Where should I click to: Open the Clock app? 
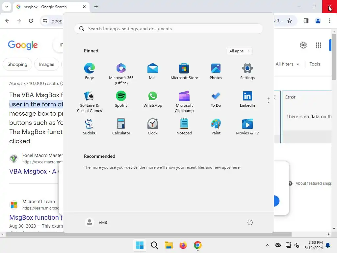point(153,127)
